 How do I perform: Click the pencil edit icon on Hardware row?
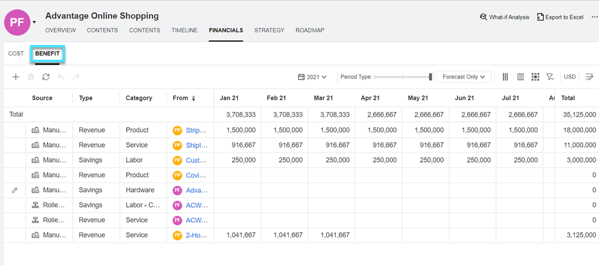pos(15,190)
